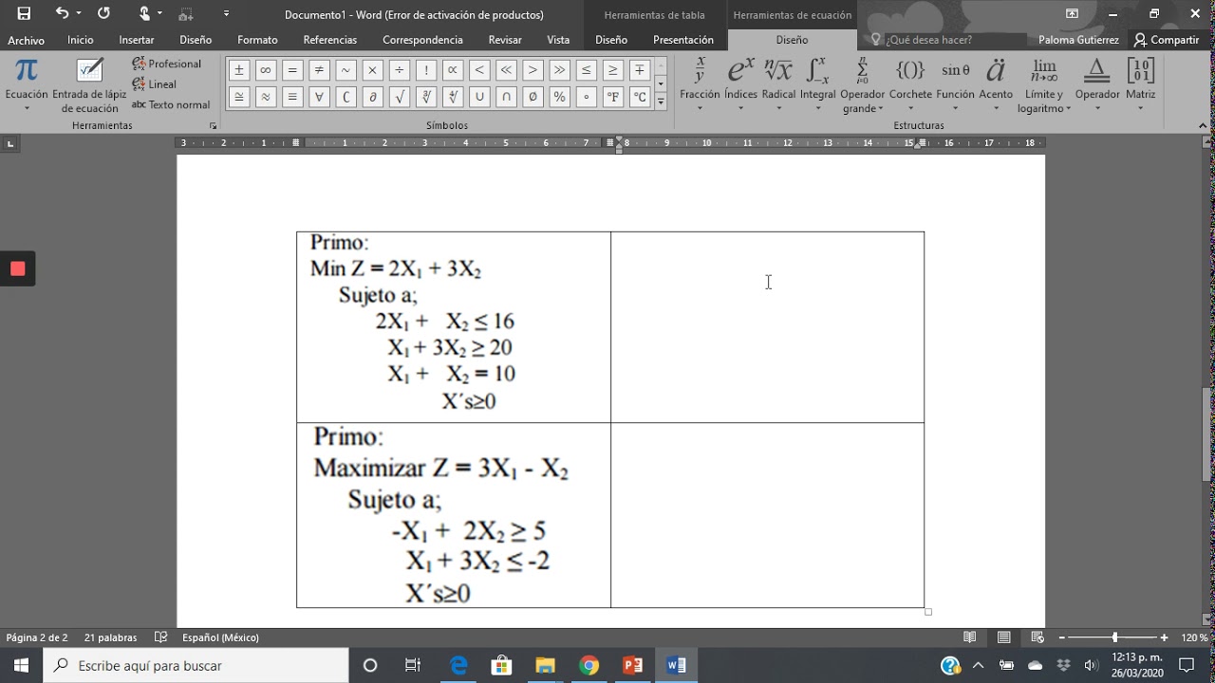Viewport: 1215px width, 683px height.
Task: Insert the less-than-or-equal symbol
Action: (587, 70)
